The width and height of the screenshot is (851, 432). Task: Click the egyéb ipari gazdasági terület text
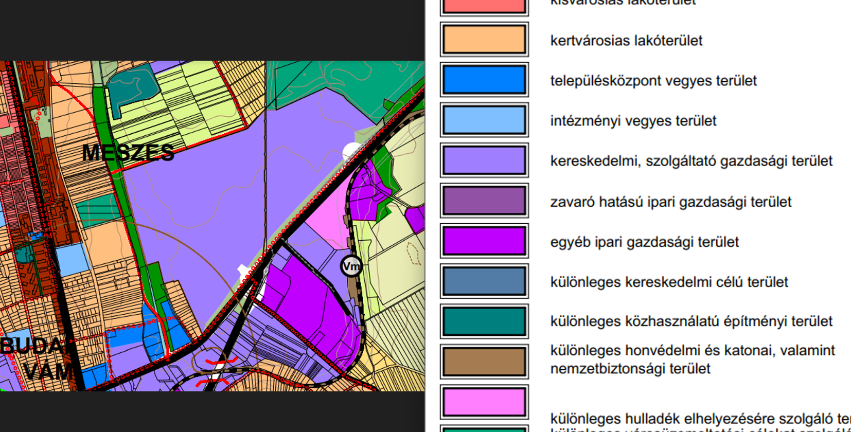tap(644, 242)
